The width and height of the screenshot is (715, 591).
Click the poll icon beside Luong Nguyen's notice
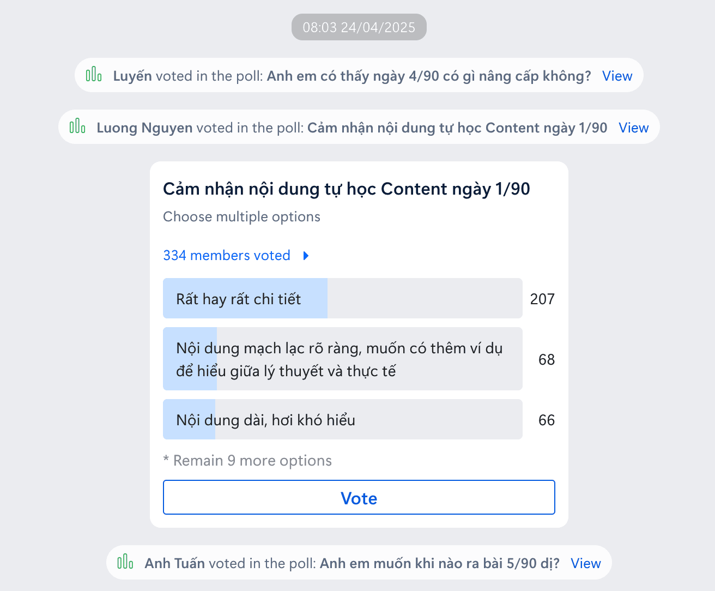[77, 126]
